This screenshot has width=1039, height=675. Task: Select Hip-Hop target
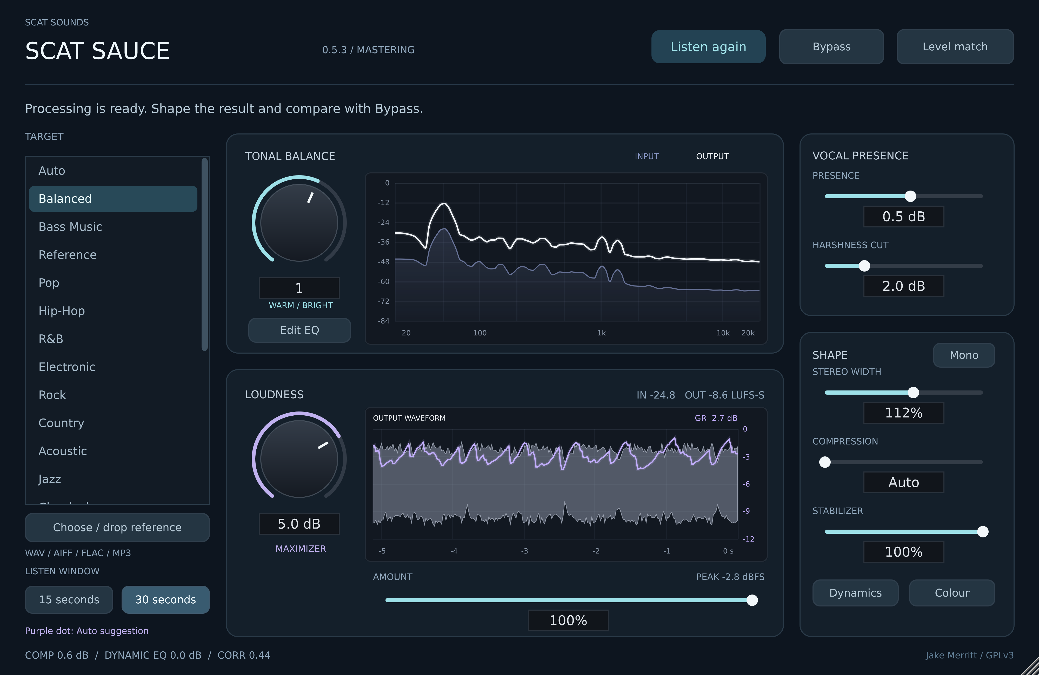(x=113, y=311)
